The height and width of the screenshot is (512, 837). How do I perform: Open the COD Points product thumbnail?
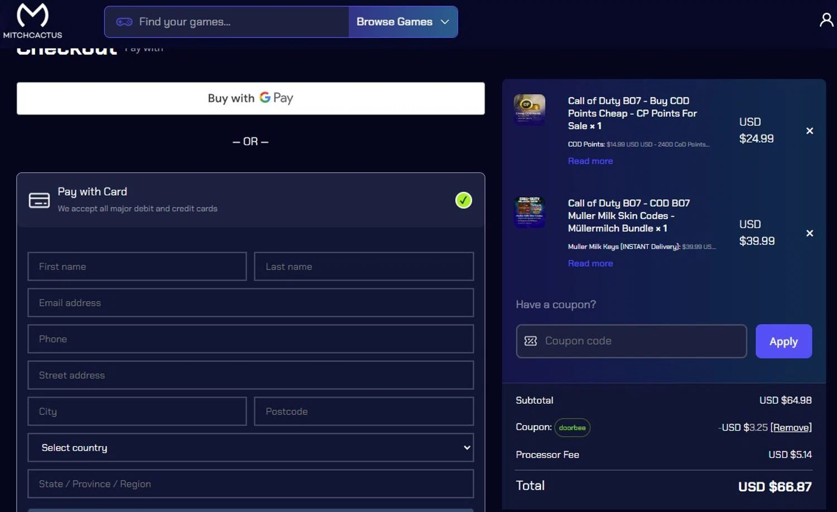click(530, 109)
